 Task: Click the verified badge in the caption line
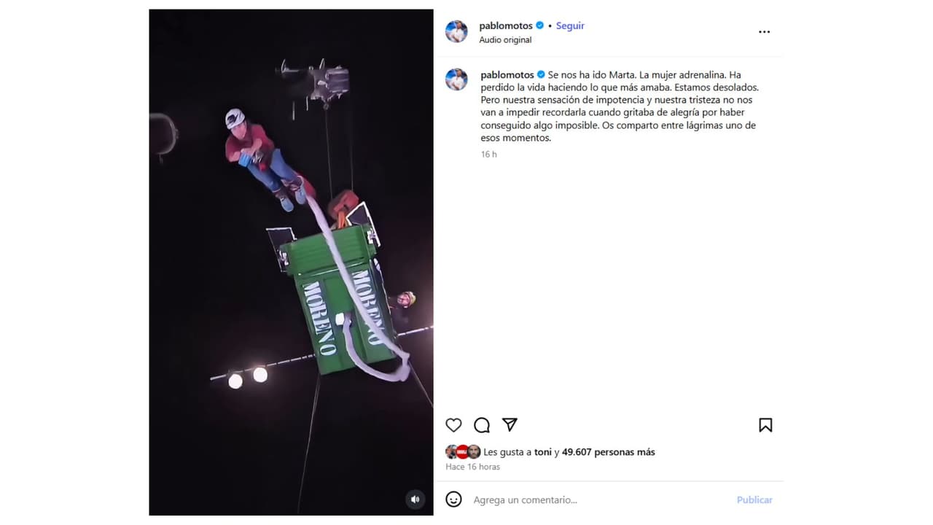pos(539,74)
